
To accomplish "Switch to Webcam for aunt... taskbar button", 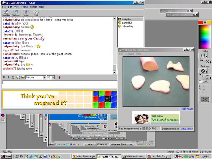I will click(x=134, y=156).
